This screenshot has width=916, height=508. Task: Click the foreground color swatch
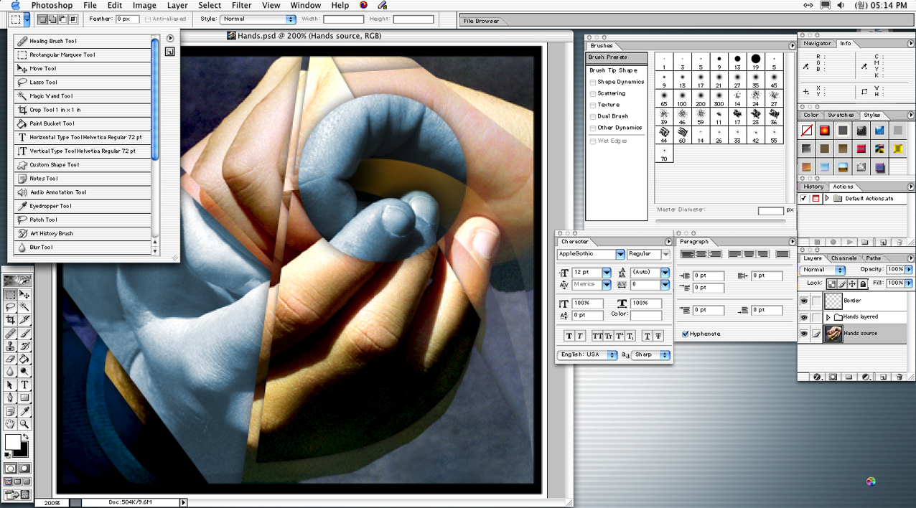12,442
